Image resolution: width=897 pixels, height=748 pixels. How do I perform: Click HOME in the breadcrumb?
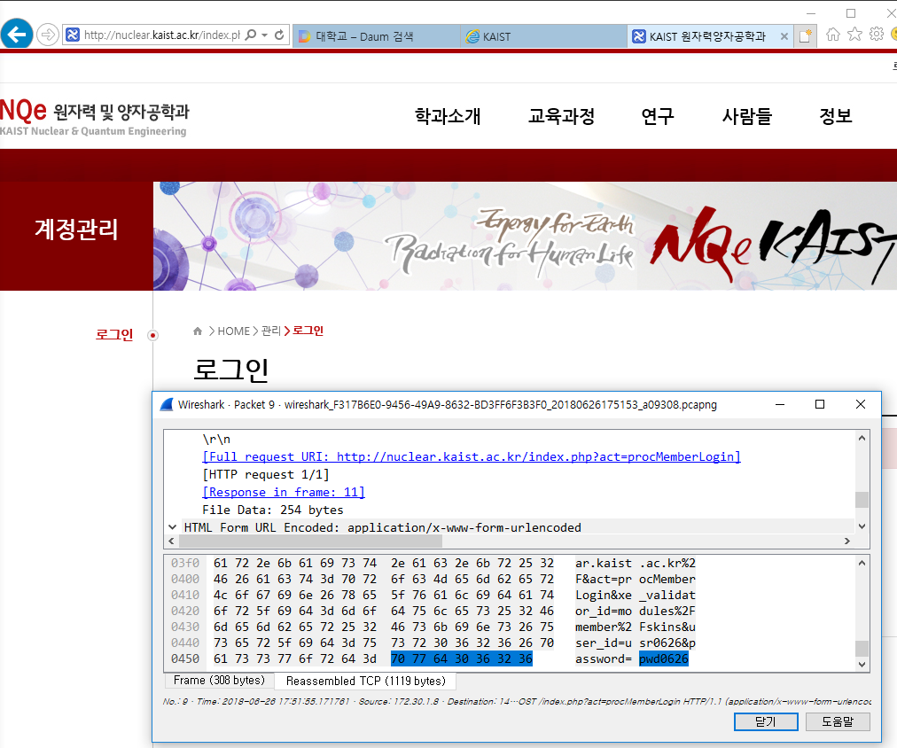point(233,331)
